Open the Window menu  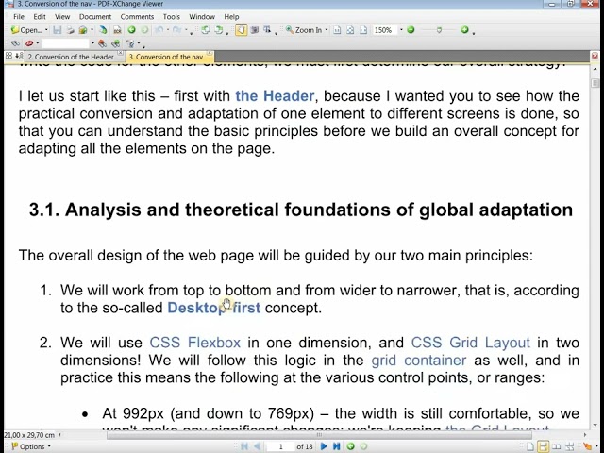click(202, 17)
